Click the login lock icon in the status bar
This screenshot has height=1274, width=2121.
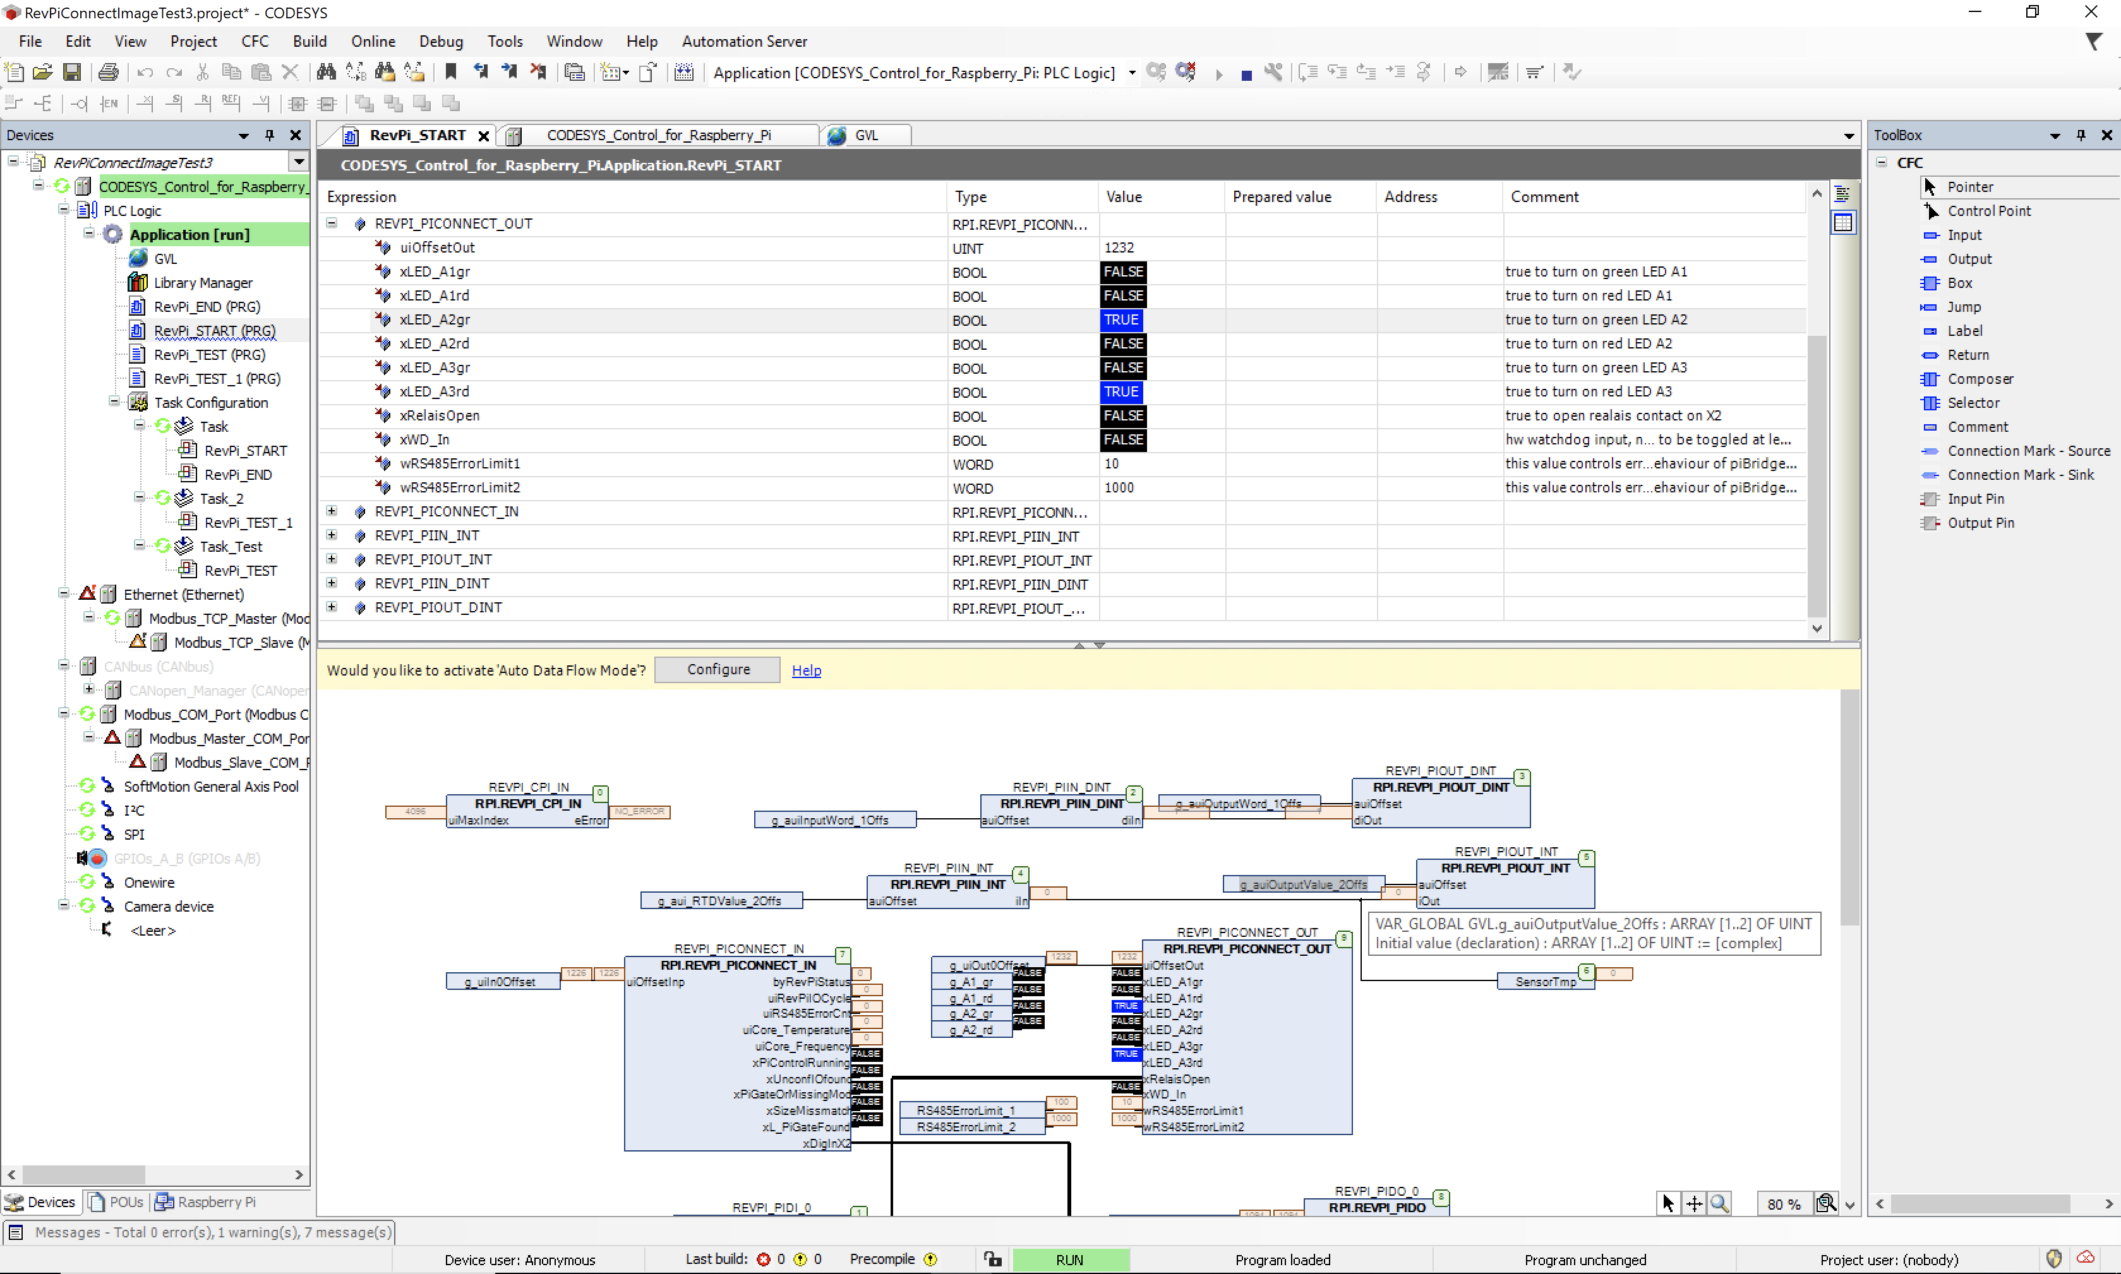pyautogui.click(x=992, y=1259)
